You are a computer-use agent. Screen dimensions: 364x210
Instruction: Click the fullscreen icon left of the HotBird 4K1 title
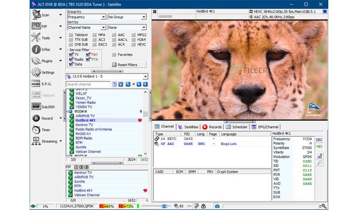(x=155, y=11)
